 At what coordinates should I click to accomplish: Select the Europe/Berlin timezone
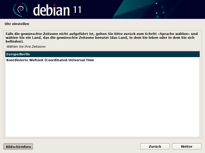point(102,54)
